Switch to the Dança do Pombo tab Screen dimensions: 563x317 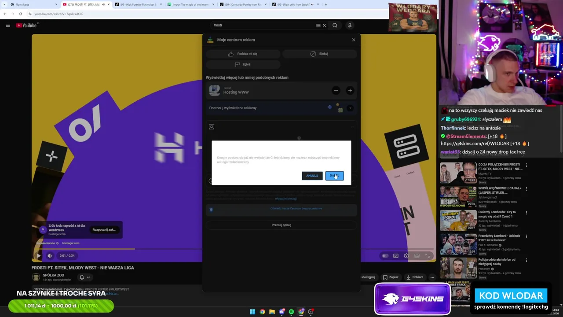(x=243, y=4)
